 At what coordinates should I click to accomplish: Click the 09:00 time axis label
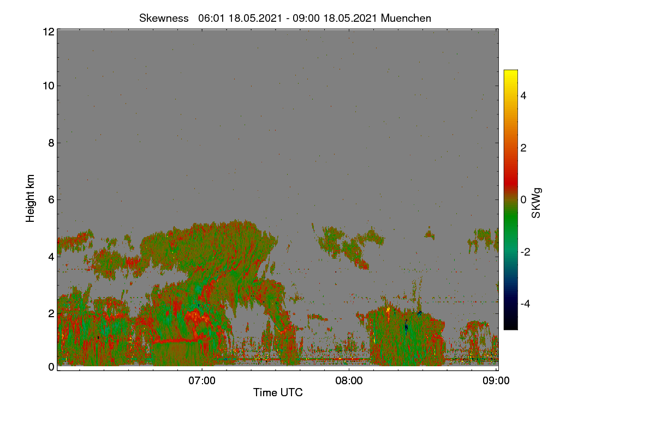click(497, 381)
